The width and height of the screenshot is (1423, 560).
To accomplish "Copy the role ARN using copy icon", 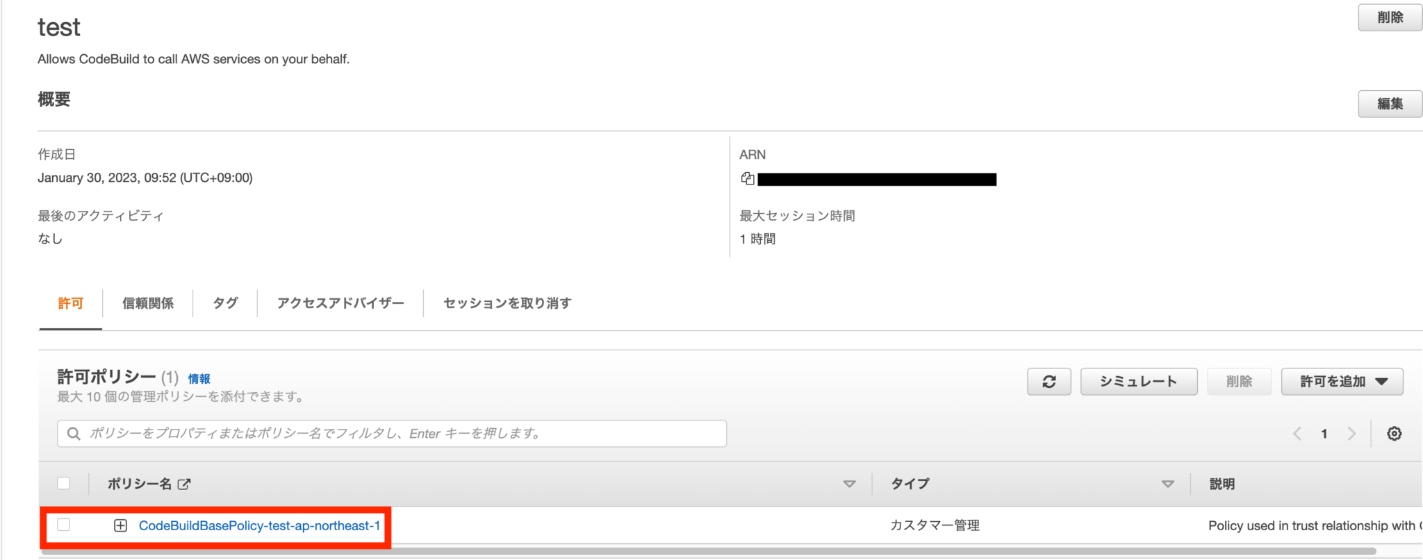I will 748,178.
